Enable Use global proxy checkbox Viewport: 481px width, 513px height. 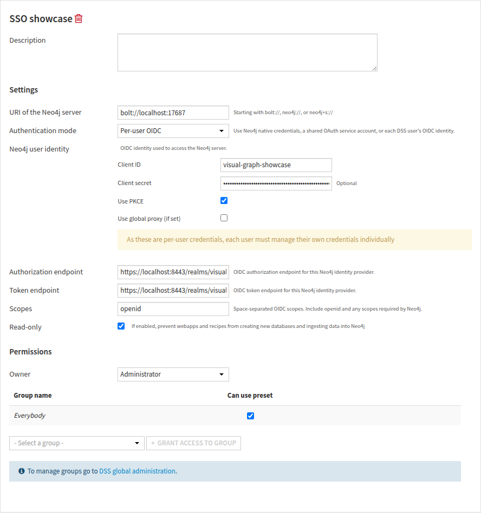224,218
